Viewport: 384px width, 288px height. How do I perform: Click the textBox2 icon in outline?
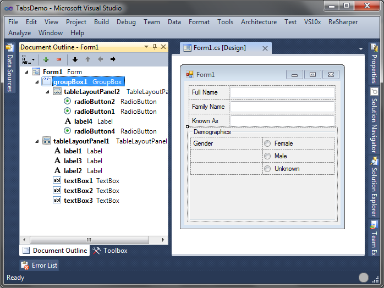(x=57, y=190)
